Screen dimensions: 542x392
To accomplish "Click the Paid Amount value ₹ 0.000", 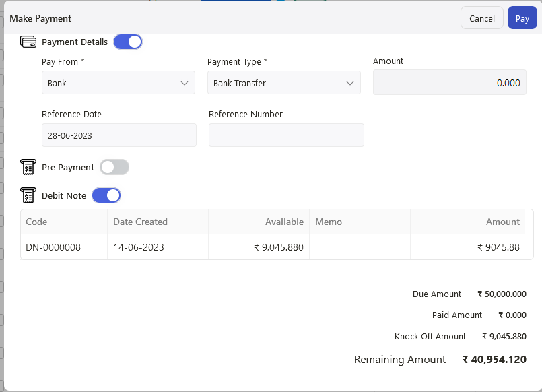I will 512,315.
